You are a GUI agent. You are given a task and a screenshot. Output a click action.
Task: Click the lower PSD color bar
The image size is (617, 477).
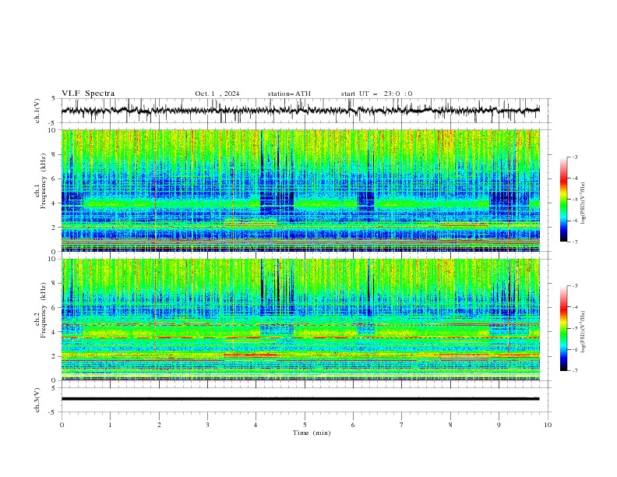tap(564, 328)
